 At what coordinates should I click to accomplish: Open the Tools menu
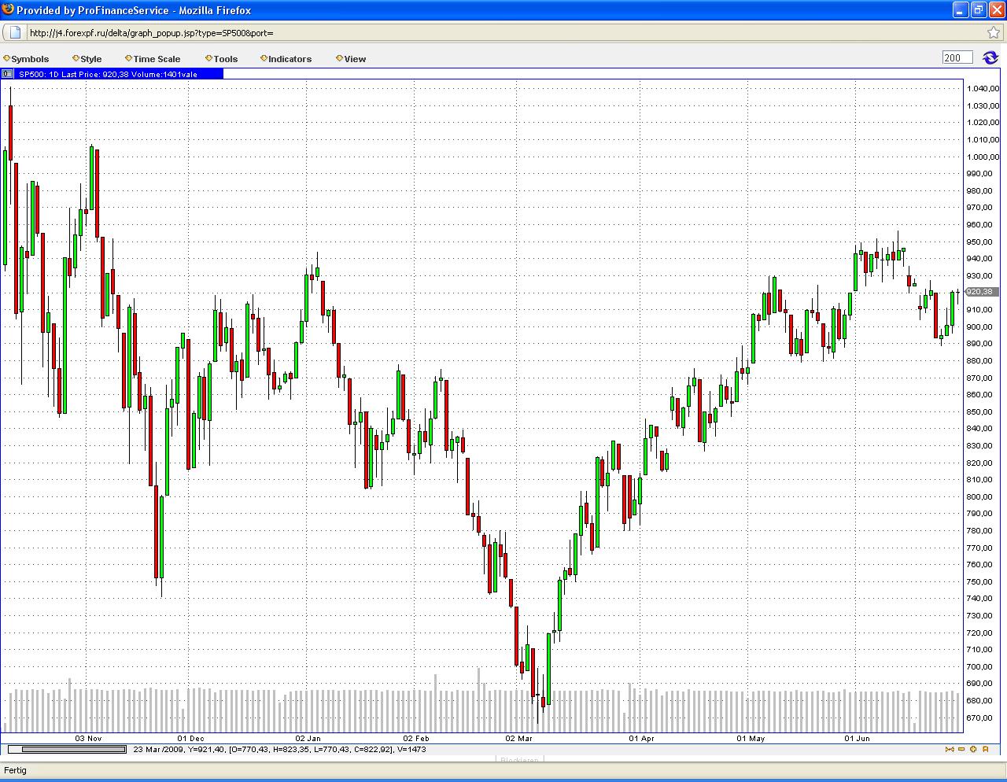coord(222,59)
